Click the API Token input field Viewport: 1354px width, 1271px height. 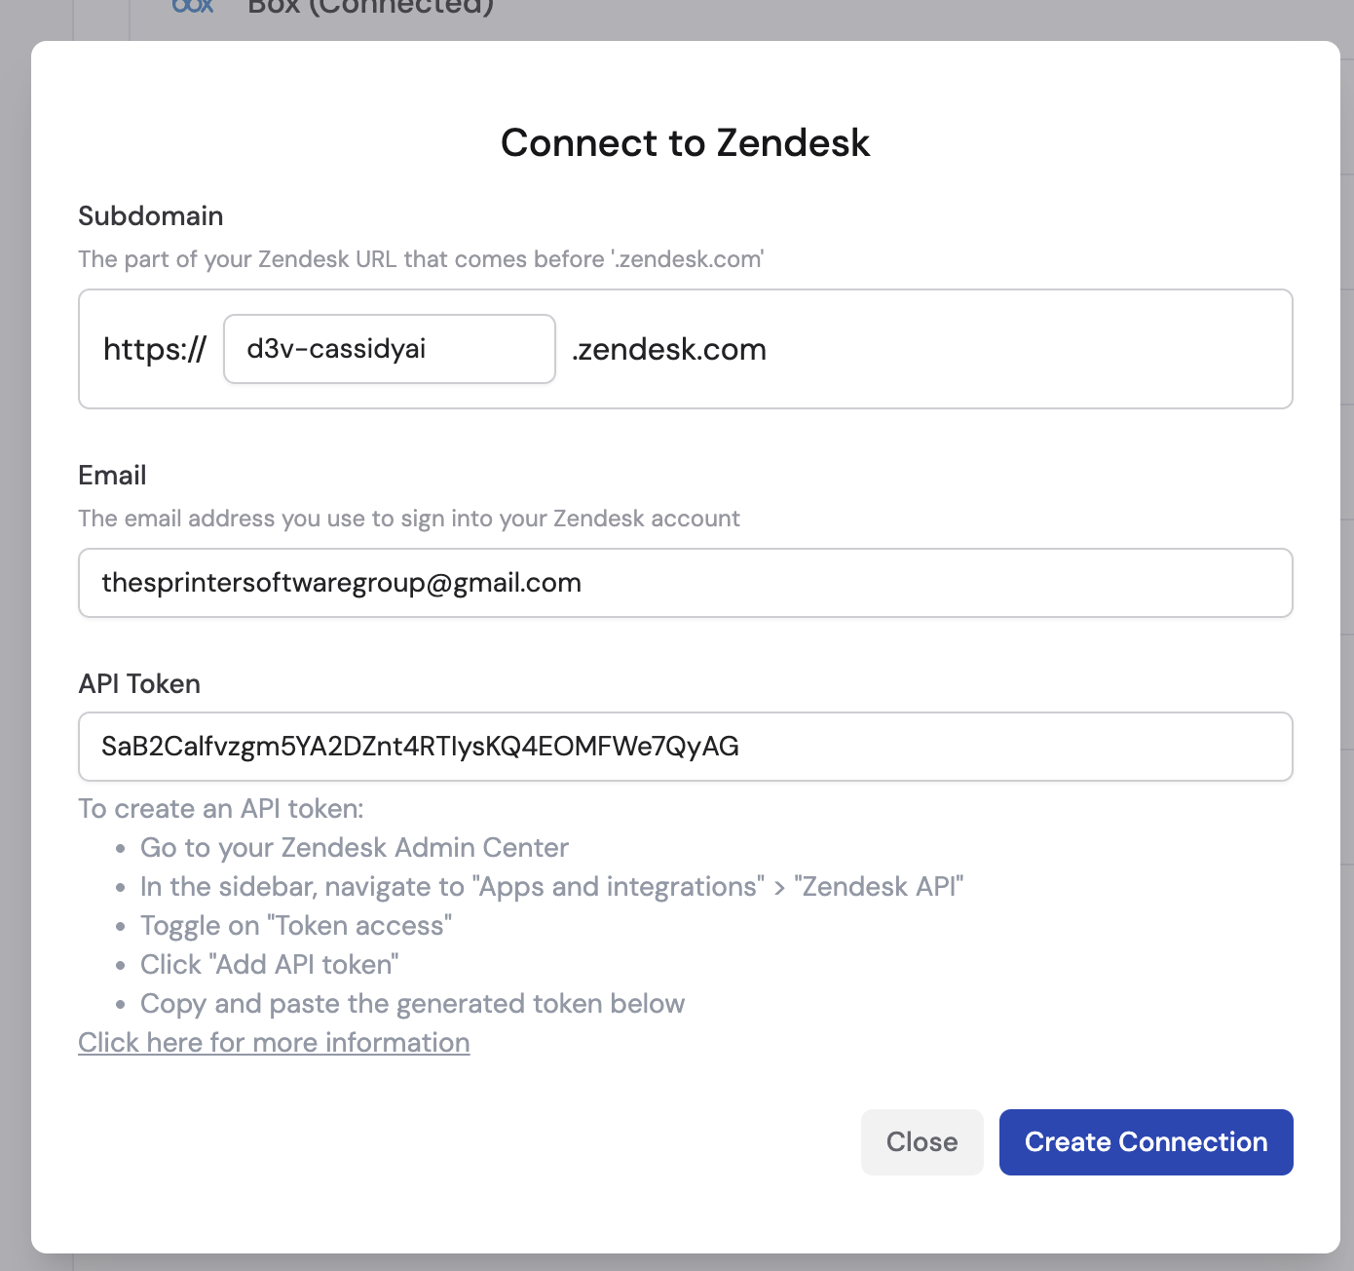684,747
